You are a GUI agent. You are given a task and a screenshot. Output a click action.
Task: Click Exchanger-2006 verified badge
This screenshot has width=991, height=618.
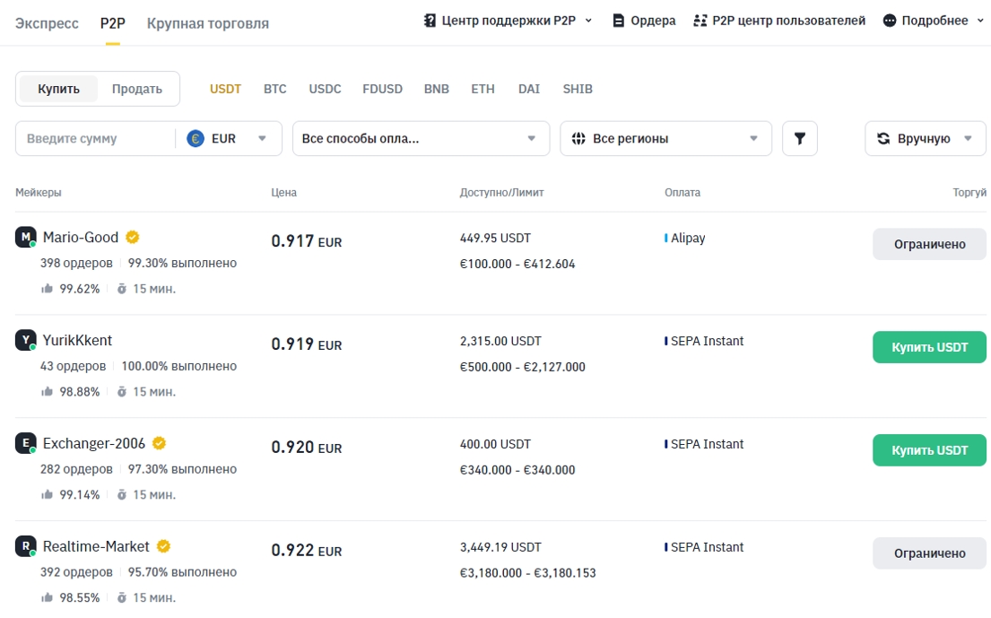point(160,443)
